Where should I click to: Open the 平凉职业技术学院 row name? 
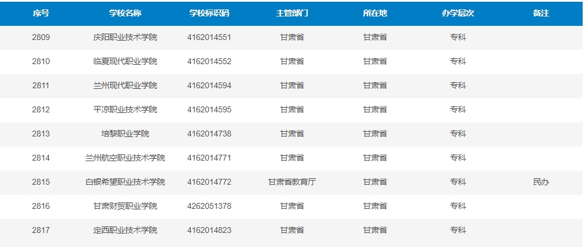point(125,110)
